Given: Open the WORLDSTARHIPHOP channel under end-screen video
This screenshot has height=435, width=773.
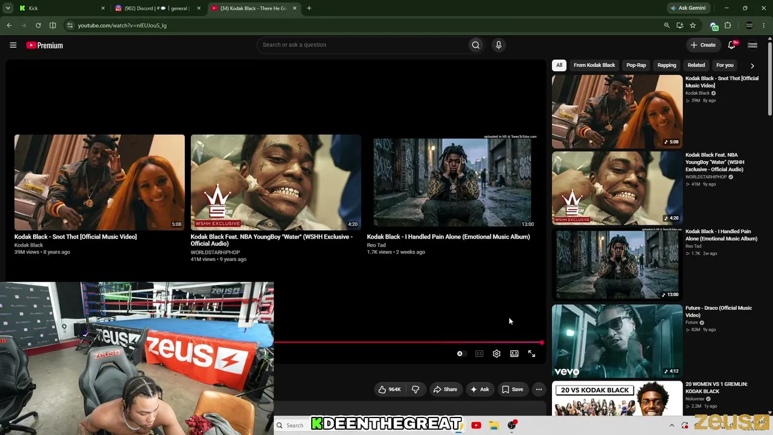Looking at the screenshot, I should 216,253.
